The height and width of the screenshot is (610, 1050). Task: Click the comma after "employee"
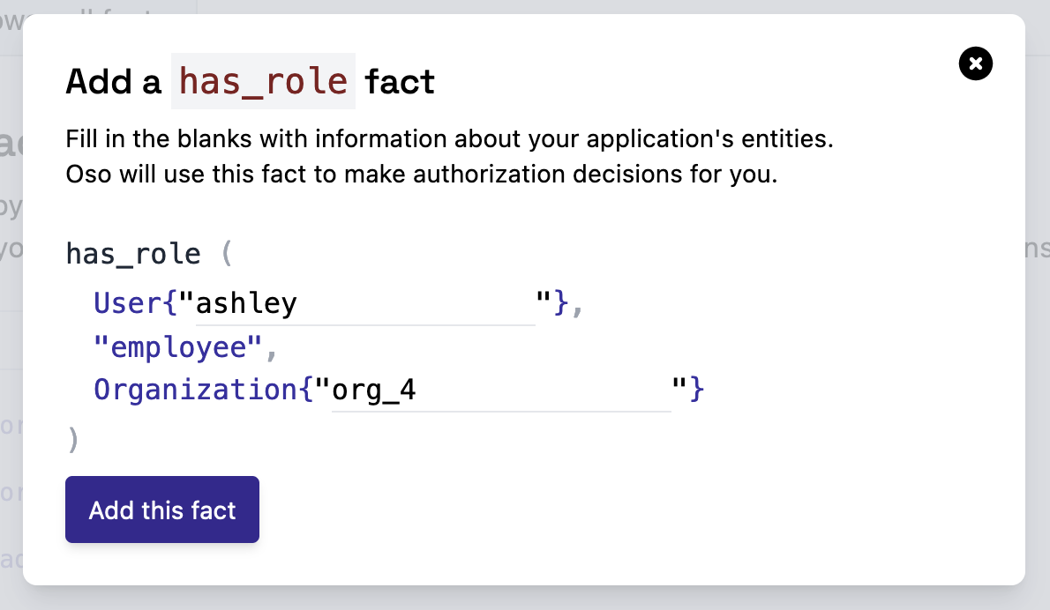pos(272,350)
